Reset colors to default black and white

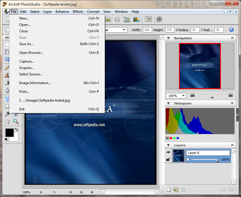[6, 140]
